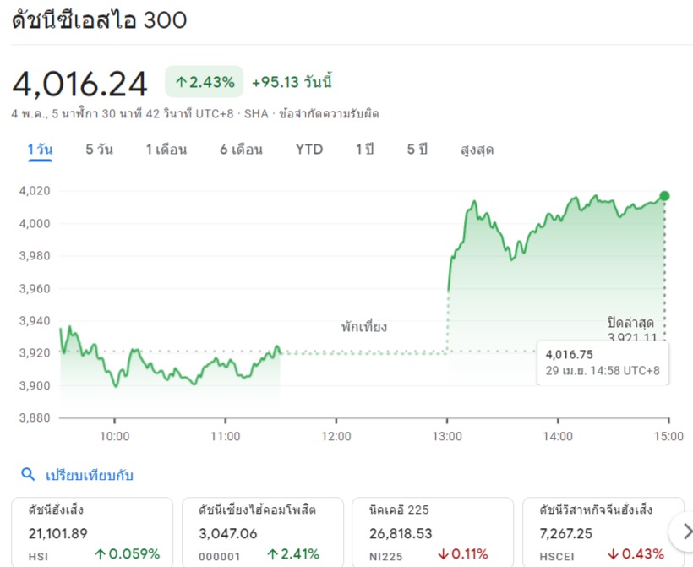
Task: Click the green endpoint dot on the chart line
Action: [x=664, y=196]
